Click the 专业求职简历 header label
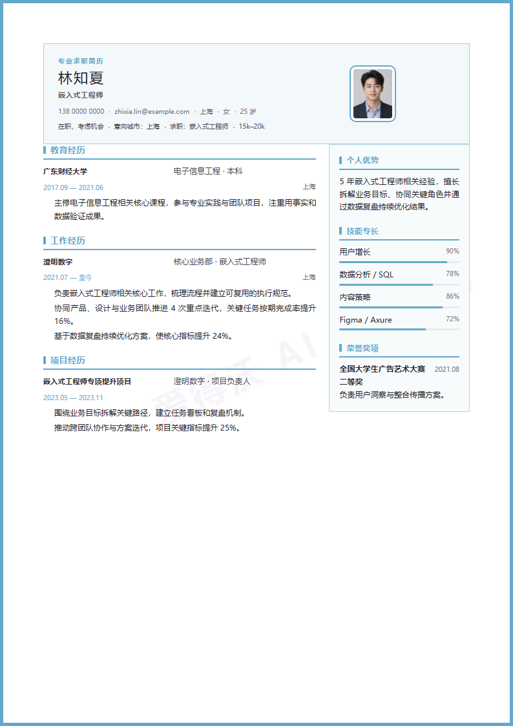513x726 pixels. pos(81,61)
